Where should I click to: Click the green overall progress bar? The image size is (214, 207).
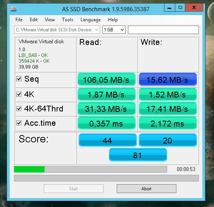[90, 169]
